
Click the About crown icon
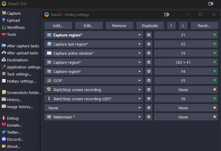click(x=4, y=146)
